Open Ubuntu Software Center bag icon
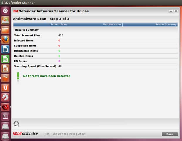This screenshot has height=141, width=182. [x=5, y=78]
